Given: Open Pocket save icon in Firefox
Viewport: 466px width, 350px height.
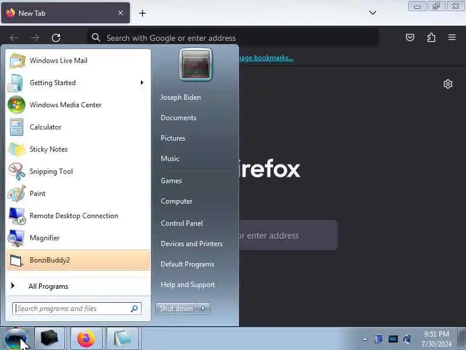Looking at the screenshot, I should coord(410,37).
